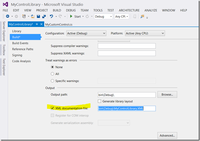Open the Test Explorer side panel

(x=4, y=67)
